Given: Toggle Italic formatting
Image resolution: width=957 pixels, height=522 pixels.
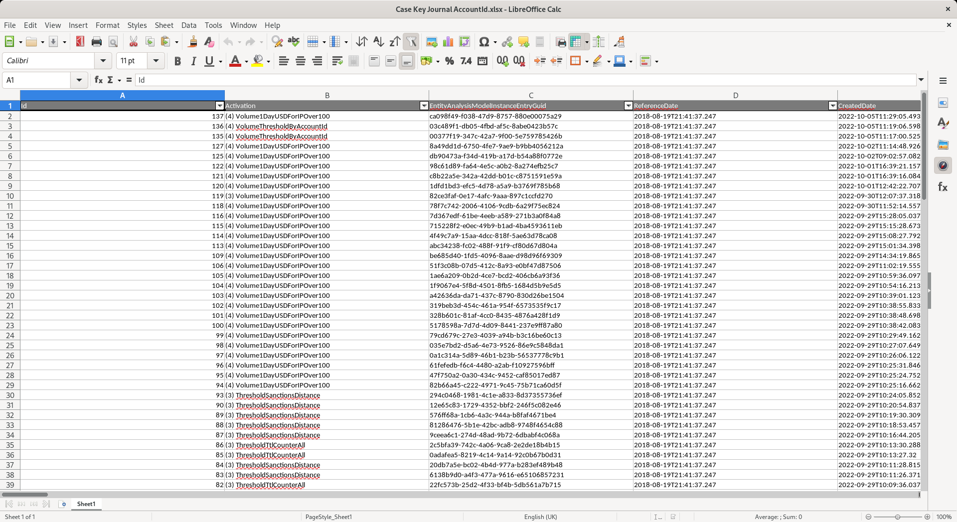Looking at the screenshot, I should (193, 61).
